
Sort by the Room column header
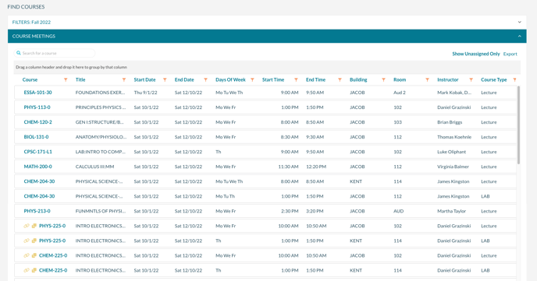pos(400,80)
